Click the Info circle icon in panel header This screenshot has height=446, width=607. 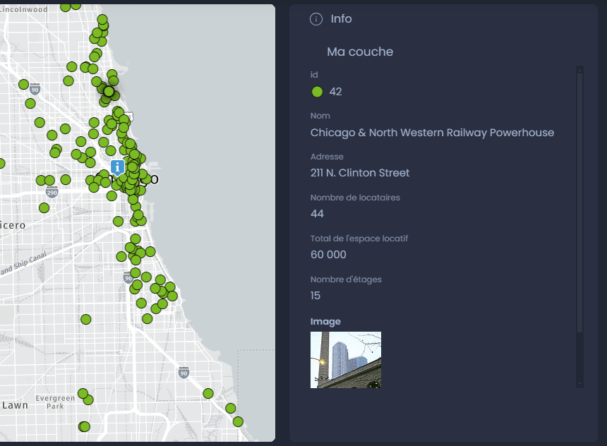click(316, 19)
